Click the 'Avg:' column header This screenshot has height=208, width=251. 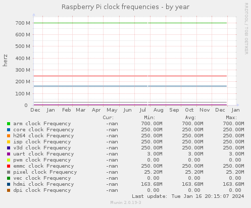tap(190, 118)
